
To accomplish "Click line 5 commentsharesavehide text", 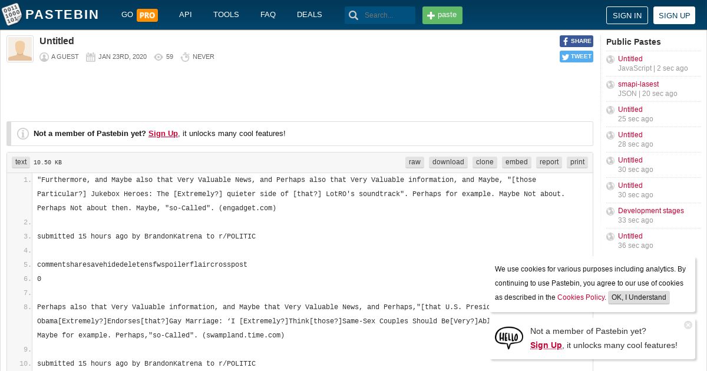I will pyautogui.click(x=142, y=265).
